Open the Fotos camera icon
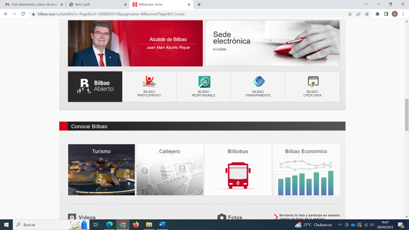This screenshot has width=409, height=230. [x=222, y=217]
